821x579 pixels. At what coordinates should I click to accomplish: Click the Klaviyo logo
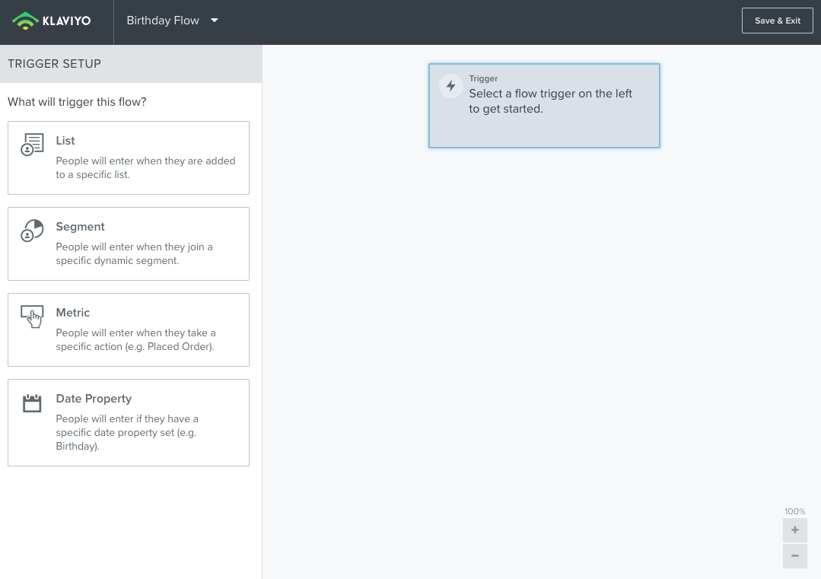[x=51, y=21]
